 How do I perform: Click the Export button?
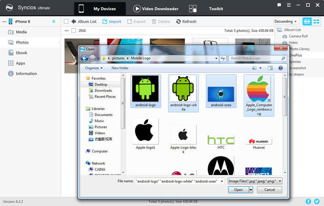point(136,21)
